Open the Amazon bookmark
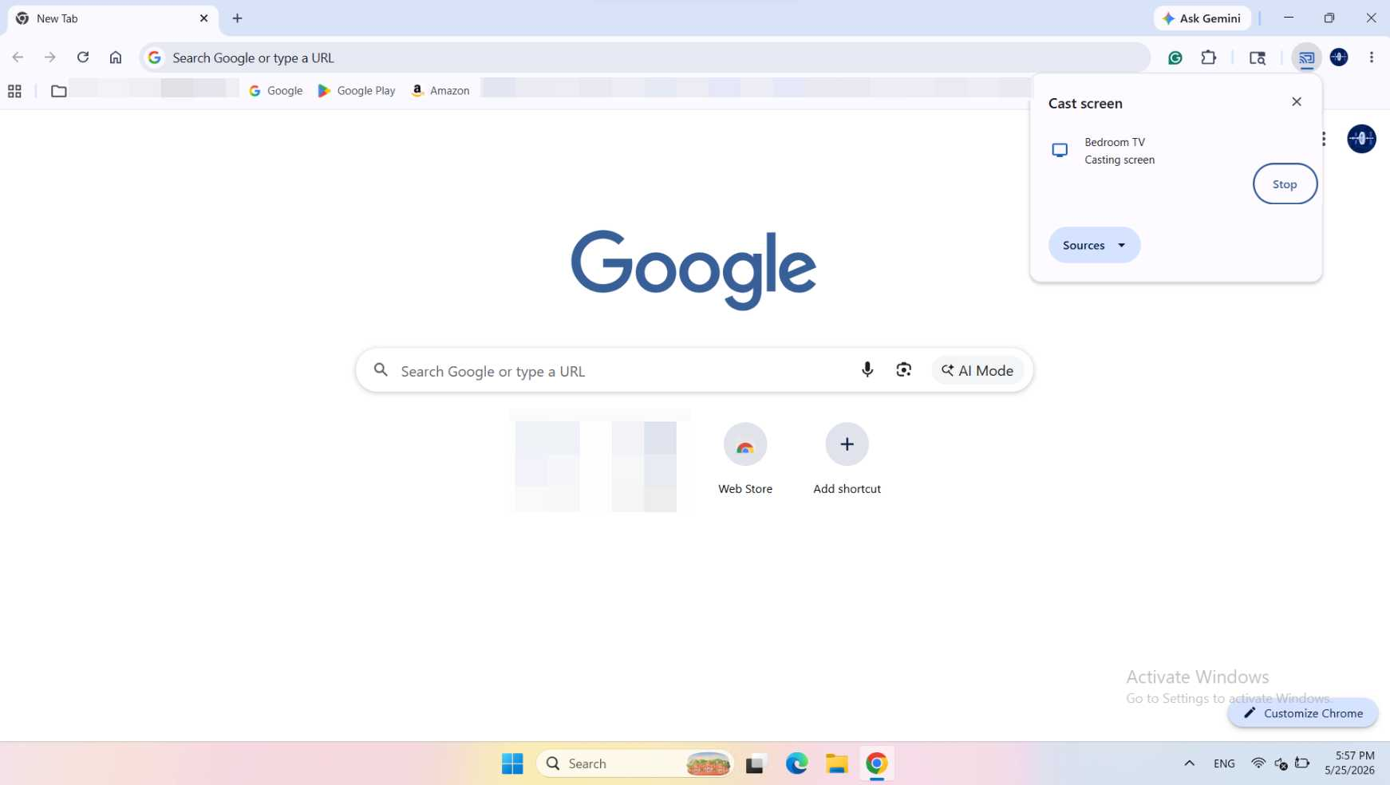This screenshot has width=1390, height=785. tap(440, 91)
